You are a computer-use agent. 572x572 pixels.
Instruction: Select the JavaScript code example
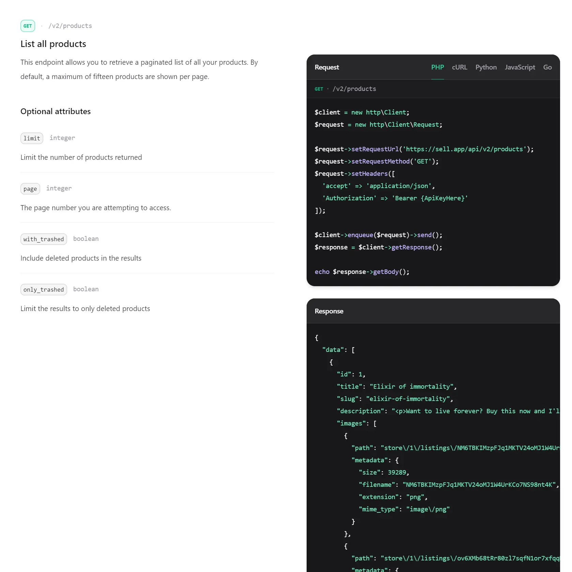pos(520,67)
